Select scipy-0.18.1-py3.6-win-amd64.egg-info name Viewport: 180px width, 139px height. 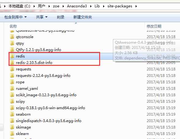(51, 108)
